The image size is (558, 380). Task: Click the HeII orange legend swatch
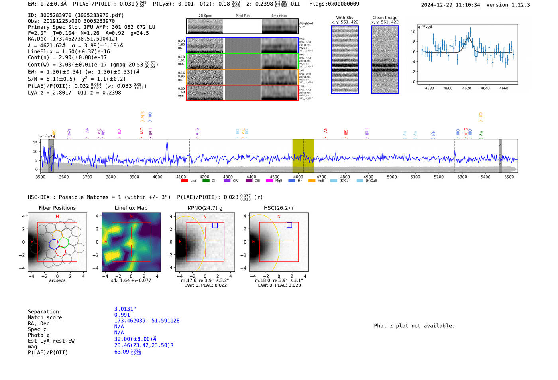312,181
